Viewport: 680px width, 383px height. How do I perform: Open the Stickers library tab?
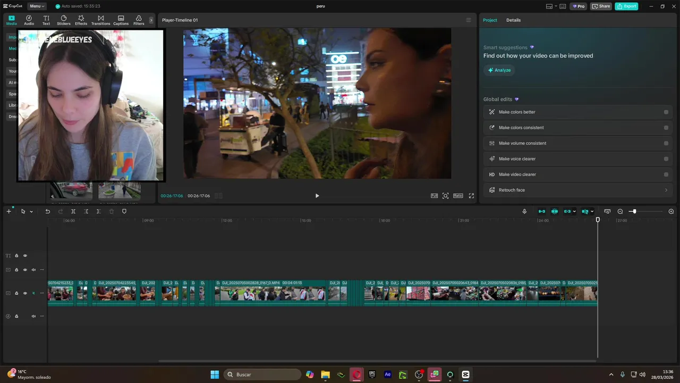(x=64, y=20)
